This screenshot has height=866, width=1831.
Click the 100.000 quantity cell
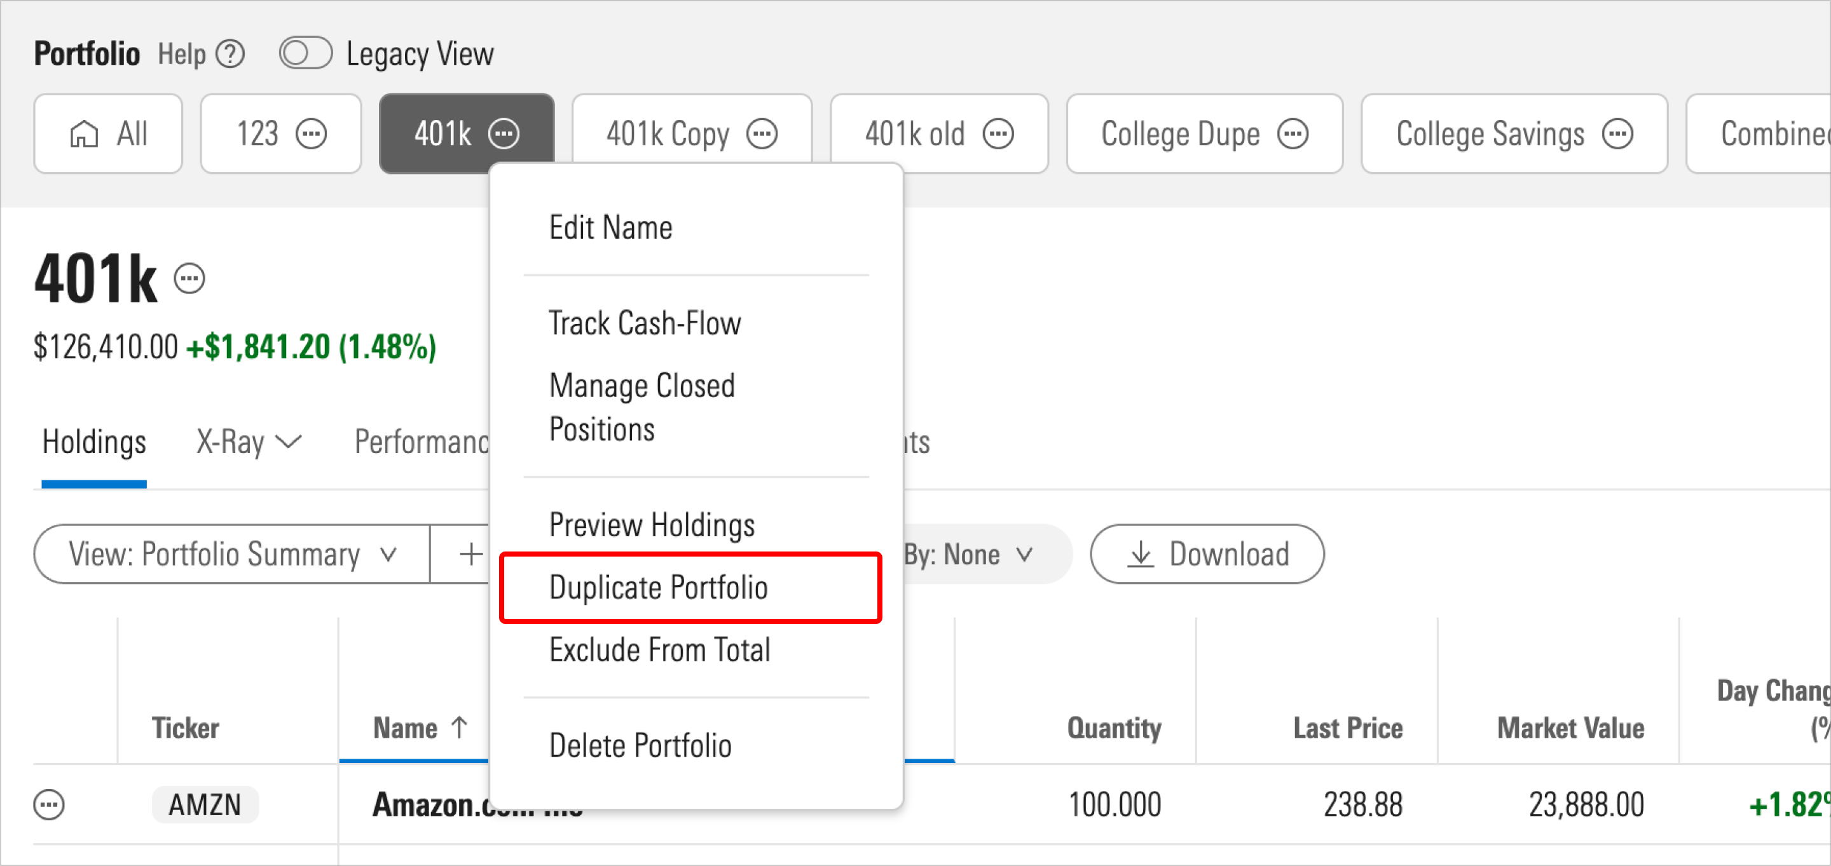[x=1114, y=805]
